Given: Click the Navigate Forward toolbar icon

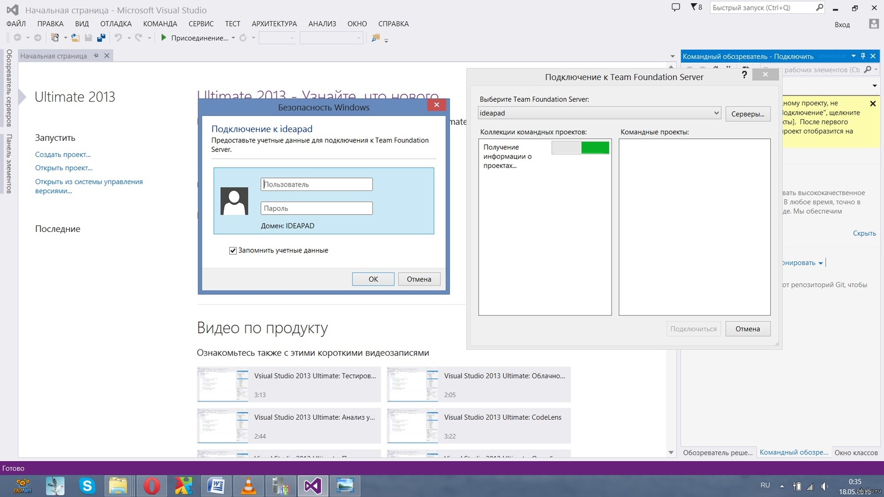Looking at the screenshot, I should pyautogui.click(x=38, y=38).
